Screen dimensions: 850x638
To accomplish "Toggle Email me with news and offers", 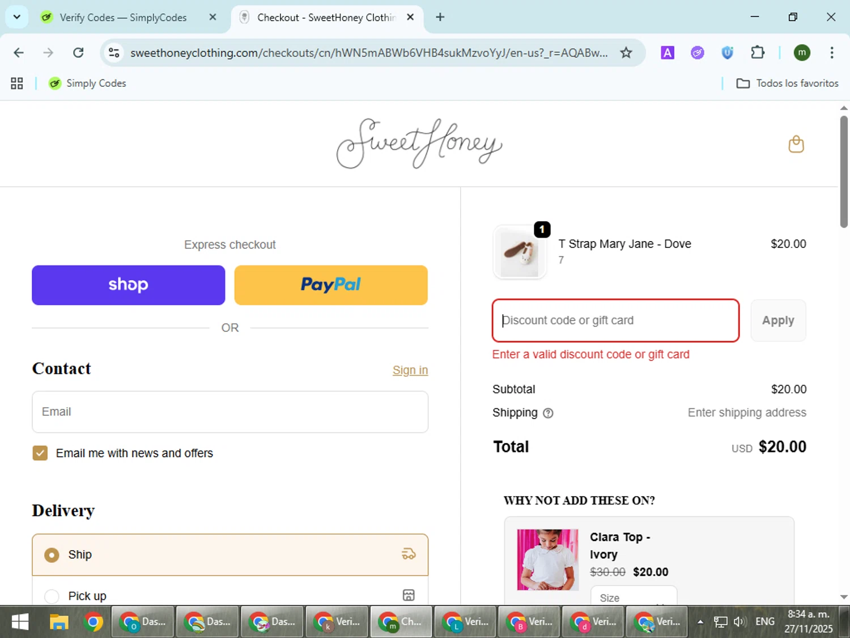I will point(40,453).
